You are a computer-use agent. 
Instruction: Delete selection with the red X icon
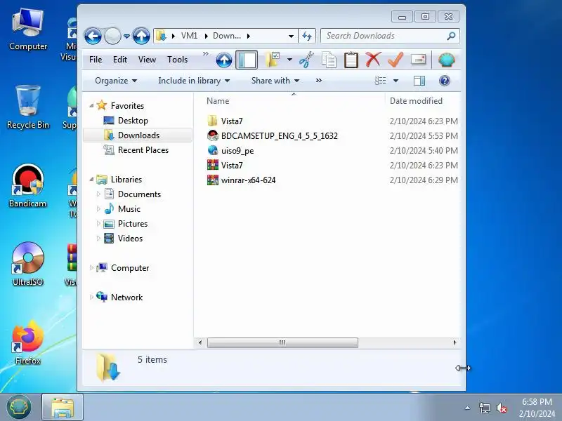pos(373,60)
